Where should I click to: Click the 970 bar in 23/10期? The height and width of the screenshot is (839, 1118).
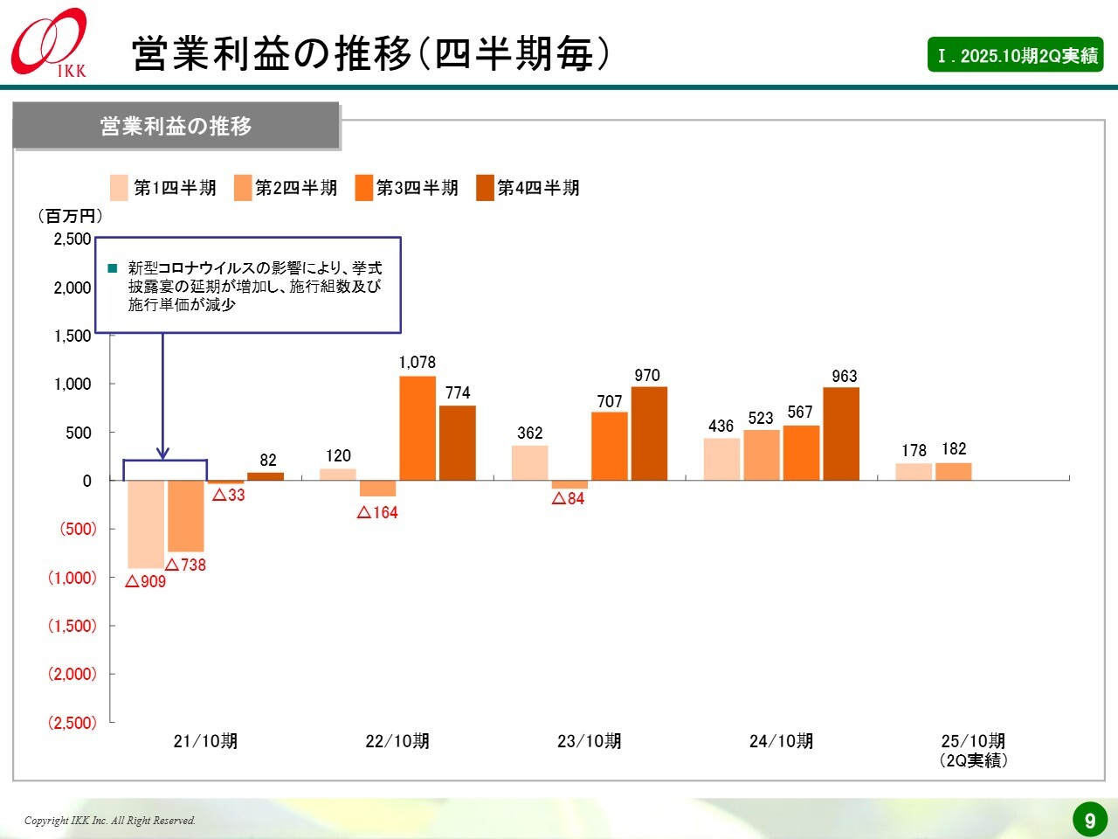[649, 433]
